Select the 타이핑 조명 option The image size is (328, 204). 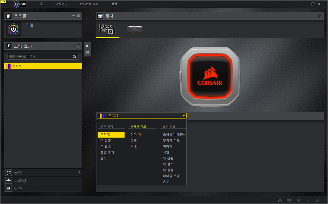tap(171, 176)
